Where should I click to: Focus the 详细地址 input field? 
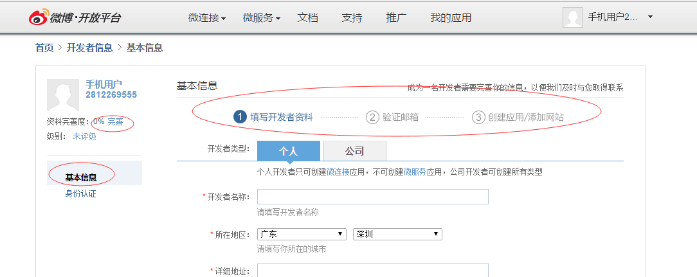[x=373, y=271]
